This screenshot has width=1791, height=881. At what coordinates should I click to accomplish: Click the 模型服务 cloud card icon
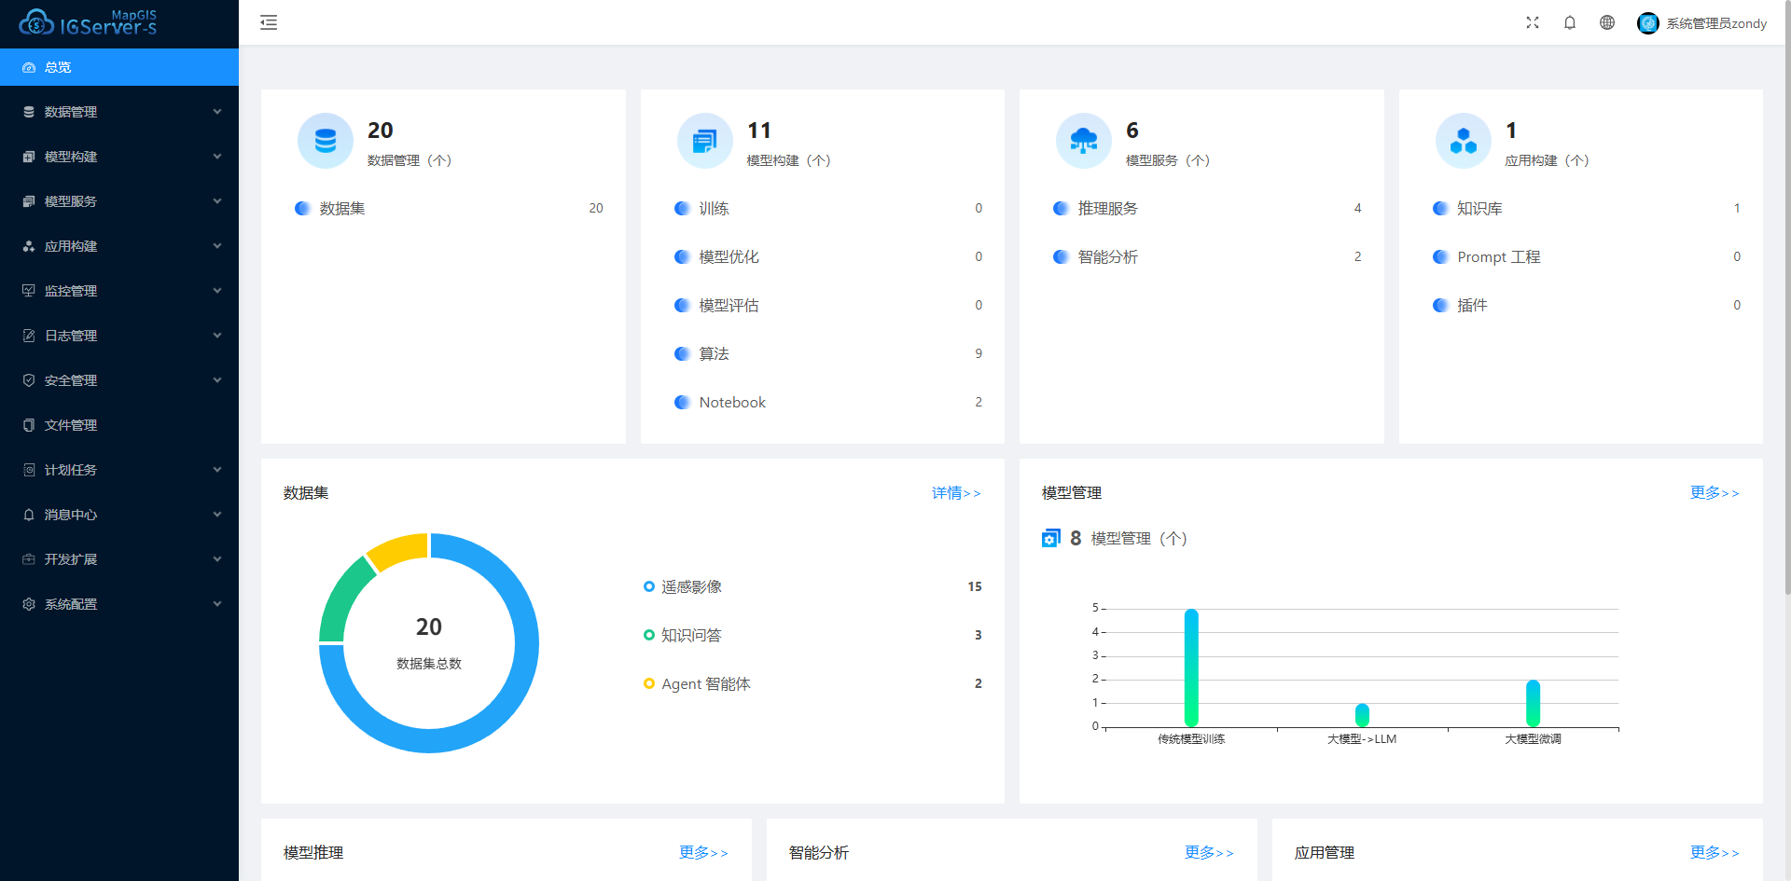(x=1083, y=141)
